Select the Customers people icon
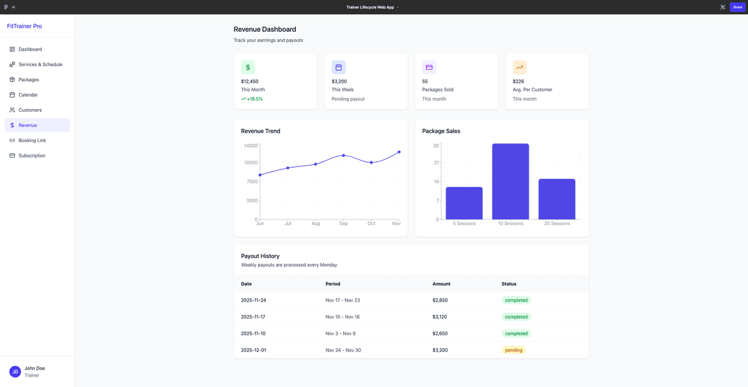The height and width of the screenshot is (387, 748). (12, 110)
